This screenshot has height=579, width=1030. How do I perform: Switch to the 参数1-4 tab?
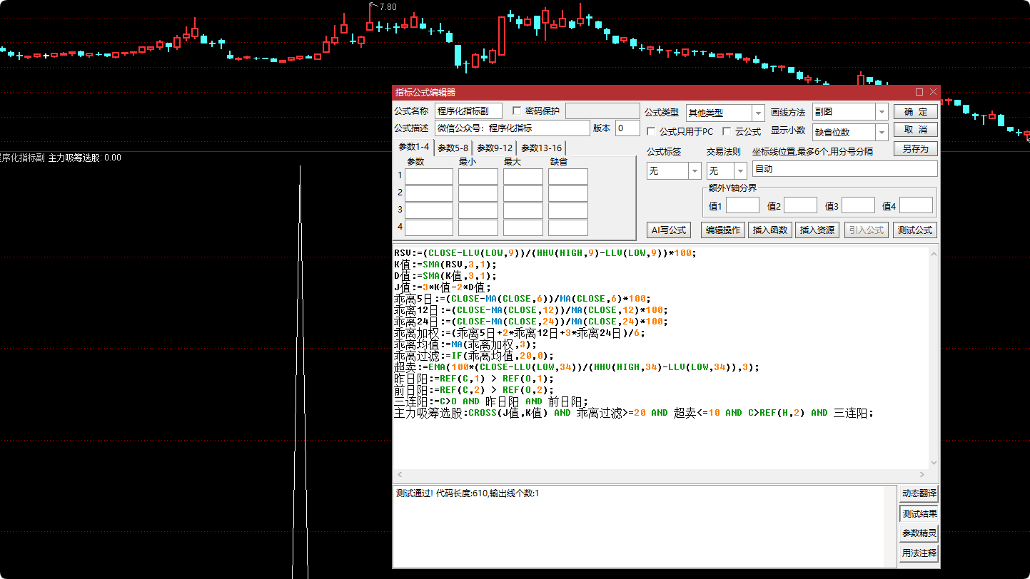414,147
